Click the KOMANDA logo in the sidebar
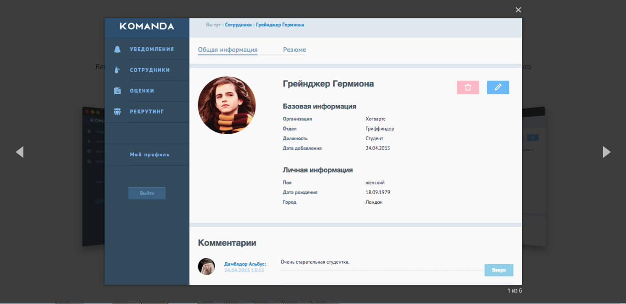This screenshot has width=626, height=304. 147,27
